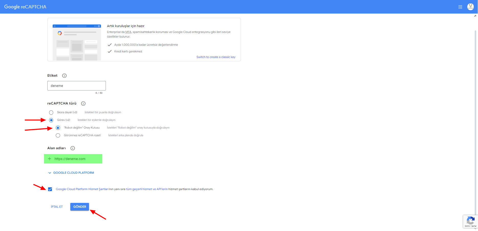
Task: Open tüm geçerli hizmet ve API'lerin link
Action: point(147,189)
